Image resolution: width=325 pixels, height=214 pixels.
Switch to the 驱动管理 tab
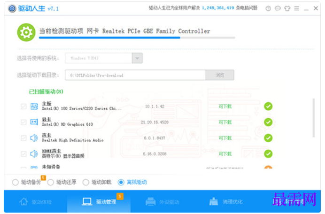[99, 201]
